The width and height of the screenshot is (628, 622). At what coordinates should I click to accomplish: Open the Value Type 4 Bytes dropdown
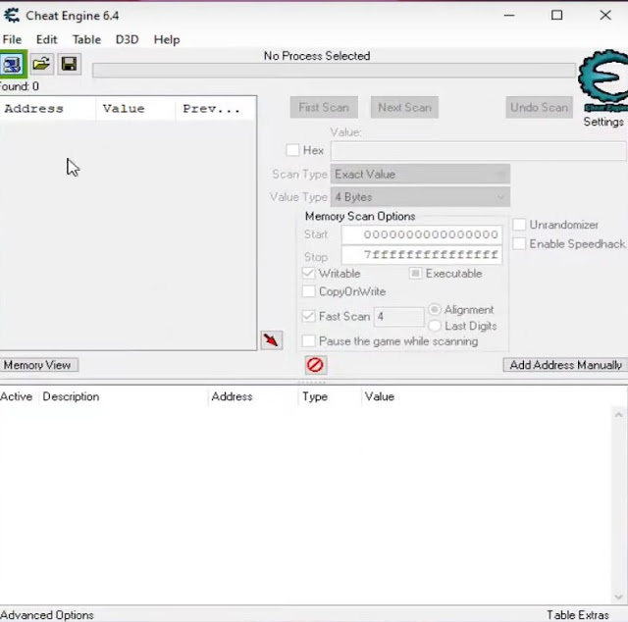[x=420, y=197]
